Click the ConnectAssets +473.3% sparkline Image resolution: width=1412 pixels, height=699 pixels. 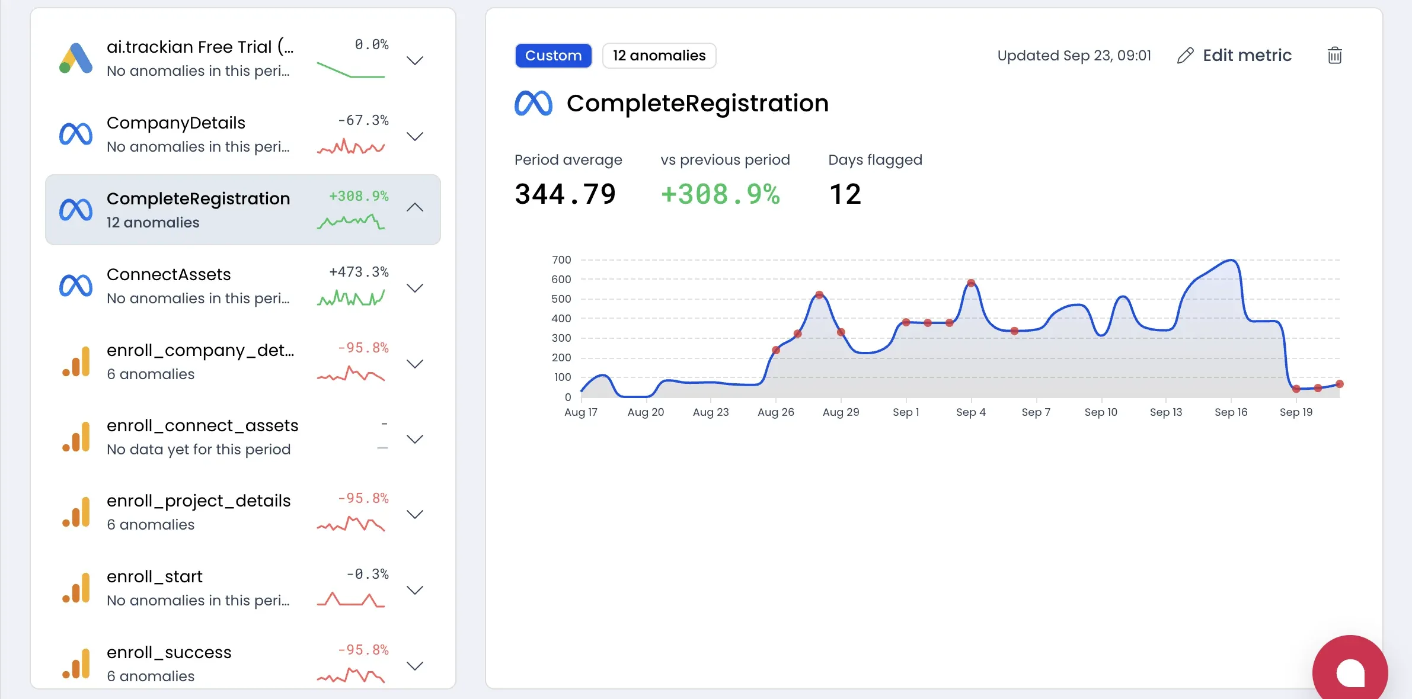point(351,297)
